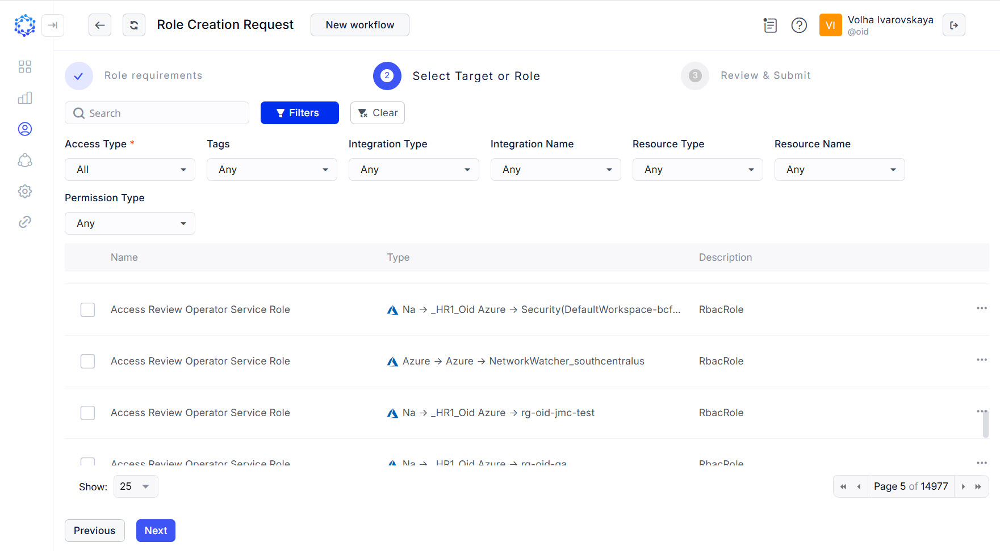
Task: Open the bar chart analytics sidebar icon
Action: pyautogui.click(x=25, y=98)
